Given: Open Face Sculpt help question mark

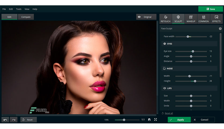Looking at the screenshot, I should tap(220, 29).
